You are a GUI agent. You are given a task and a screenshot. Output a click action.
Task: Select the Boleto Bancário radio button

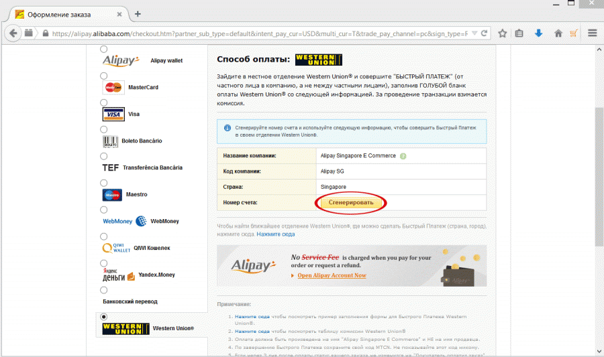pos(103,129)
